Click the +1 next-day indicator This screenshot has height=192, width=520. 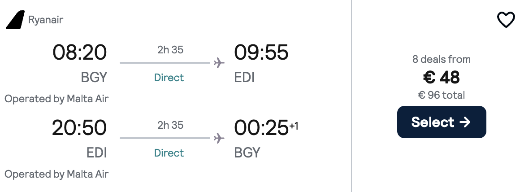pyautogui.click(x=294, y=126)
